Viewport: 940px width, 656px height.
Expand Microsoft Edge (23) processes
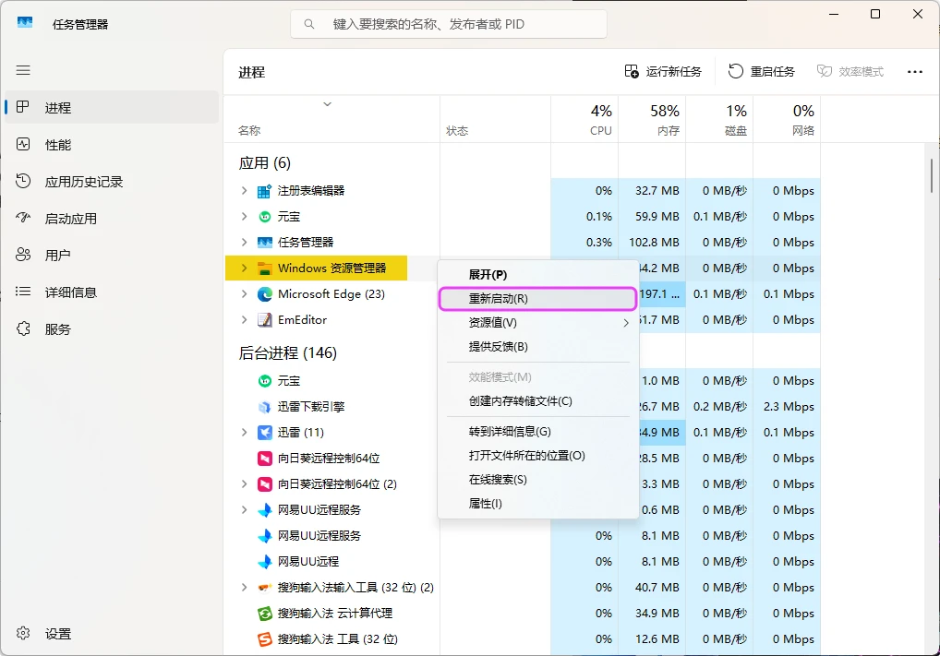point(244,293)
